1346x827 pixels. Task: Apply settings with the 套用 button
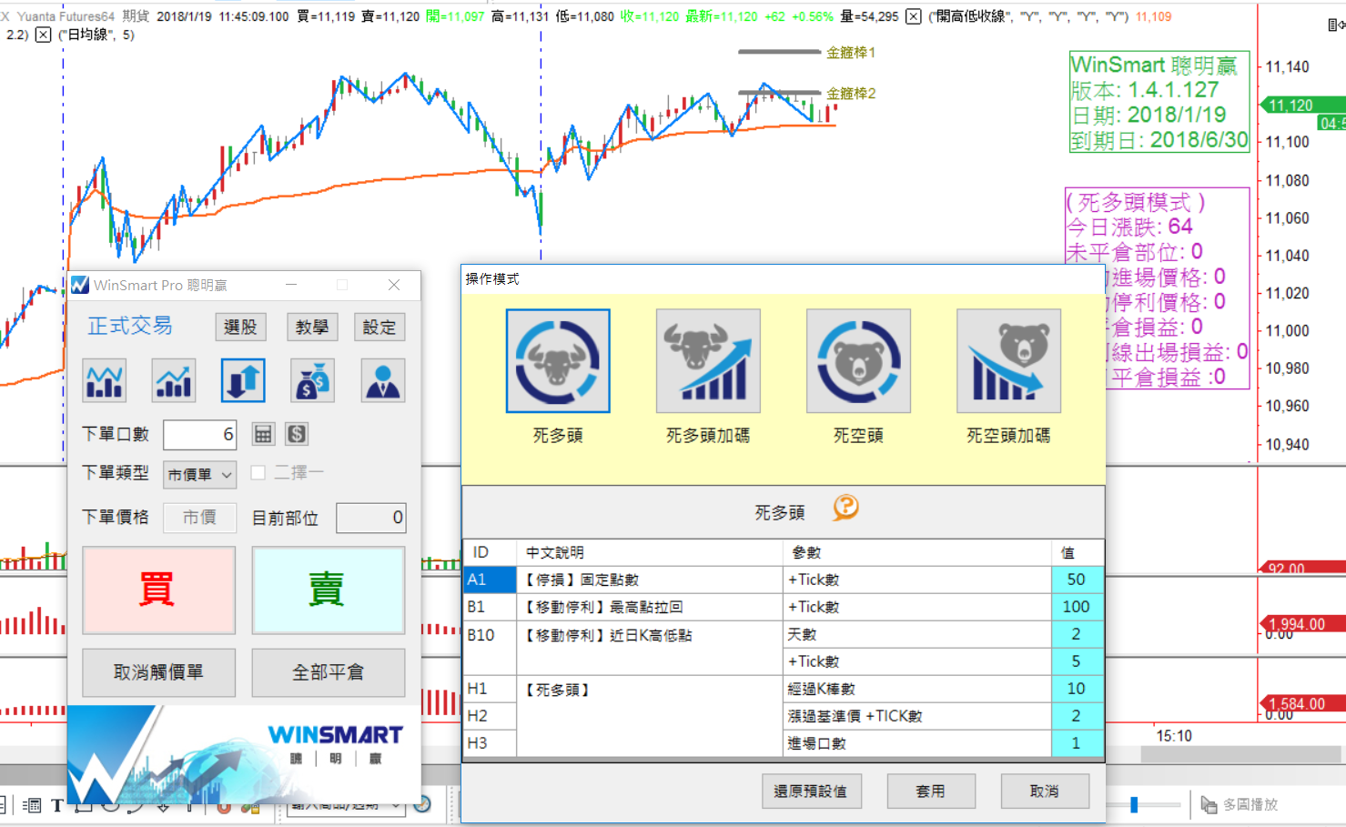931,792
